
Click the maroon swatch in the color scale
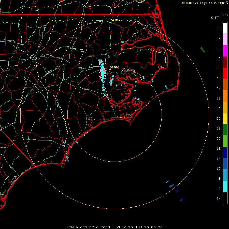pos(225,62)
